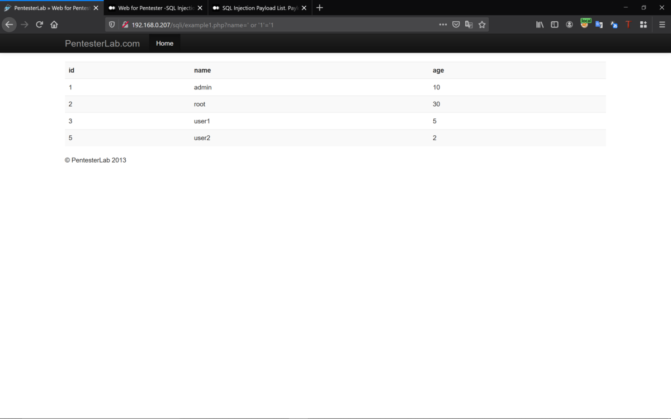Select the age column header
The height and width of the screenshot is (419, 671).
[x=438, y=70]
